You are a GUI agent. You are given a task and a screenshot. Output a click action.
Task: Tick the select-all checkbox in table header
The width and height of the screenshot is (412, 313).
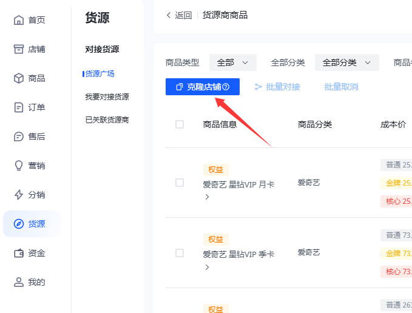tap(180, 124)
